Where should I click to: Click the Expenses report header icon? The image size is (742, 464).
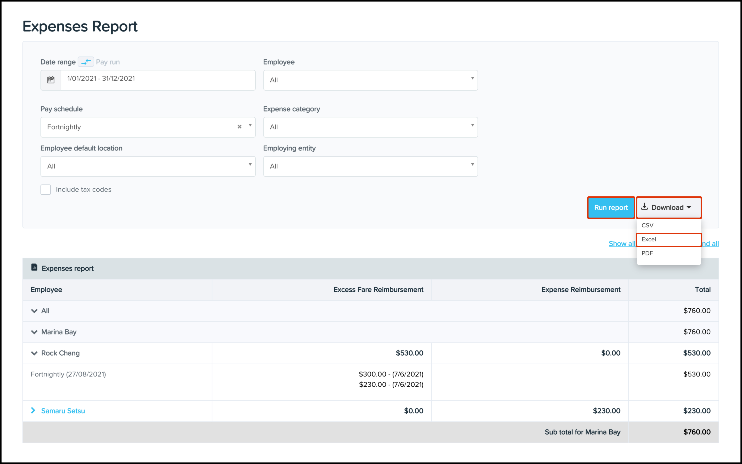[x=34, y=268]
